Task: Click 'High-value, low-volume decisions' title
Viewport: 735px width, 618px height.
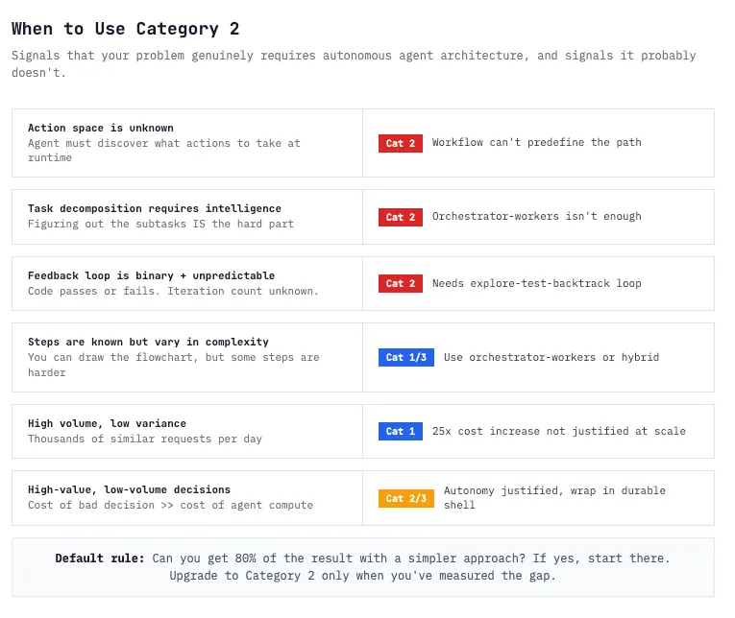Action: [x=129, y=489]
